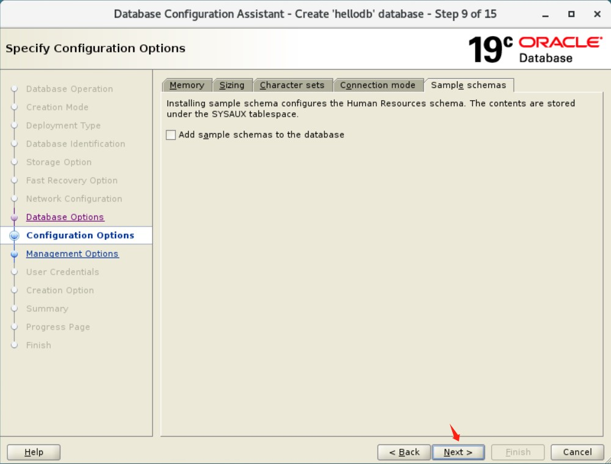
Task: Click the Database Operation step label
Action: click(70, 89)
